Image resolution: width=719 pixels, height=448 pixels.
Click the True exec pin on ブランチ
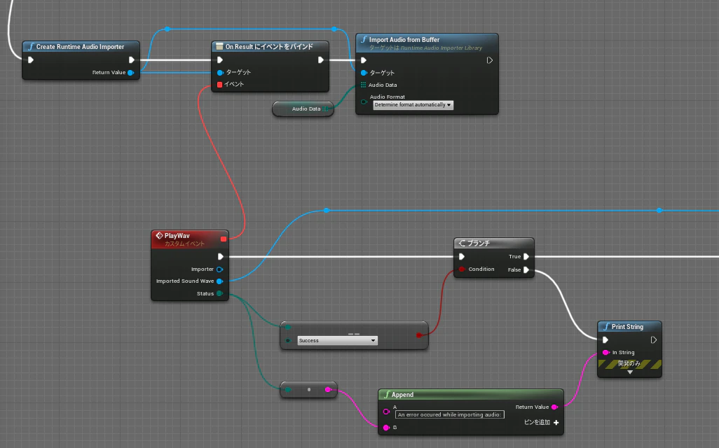[x=526, y=256]
